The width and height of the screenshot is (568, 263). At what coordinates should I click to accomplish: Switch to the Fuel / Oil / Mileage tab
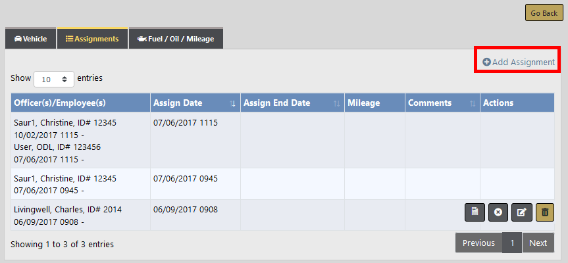[x=176, y=39]
